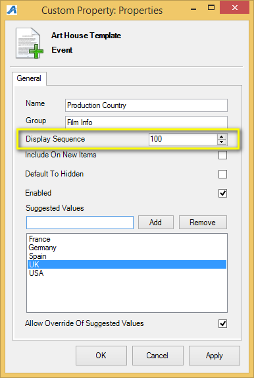Viewport: 254px width, 378px height.
Task: Select the General tab
Action: pos(29,78)
